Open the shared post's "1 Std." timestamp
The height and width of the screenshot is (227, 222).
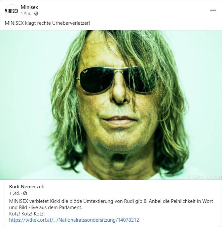pyautogui.click(x=14, y=193)
